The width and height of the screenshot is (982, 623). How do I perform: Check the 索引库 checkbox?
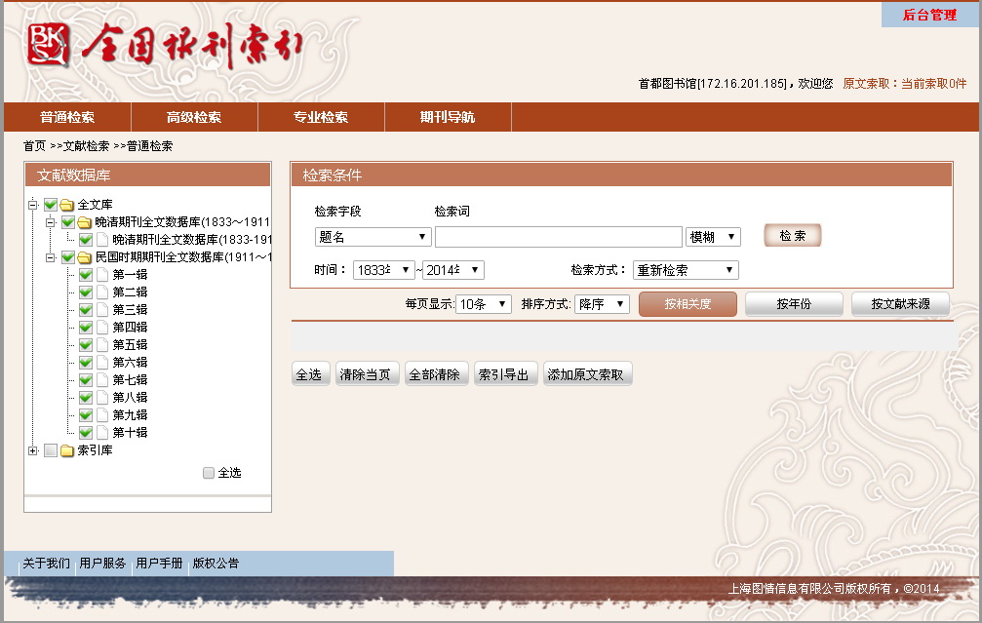(51, 450)
